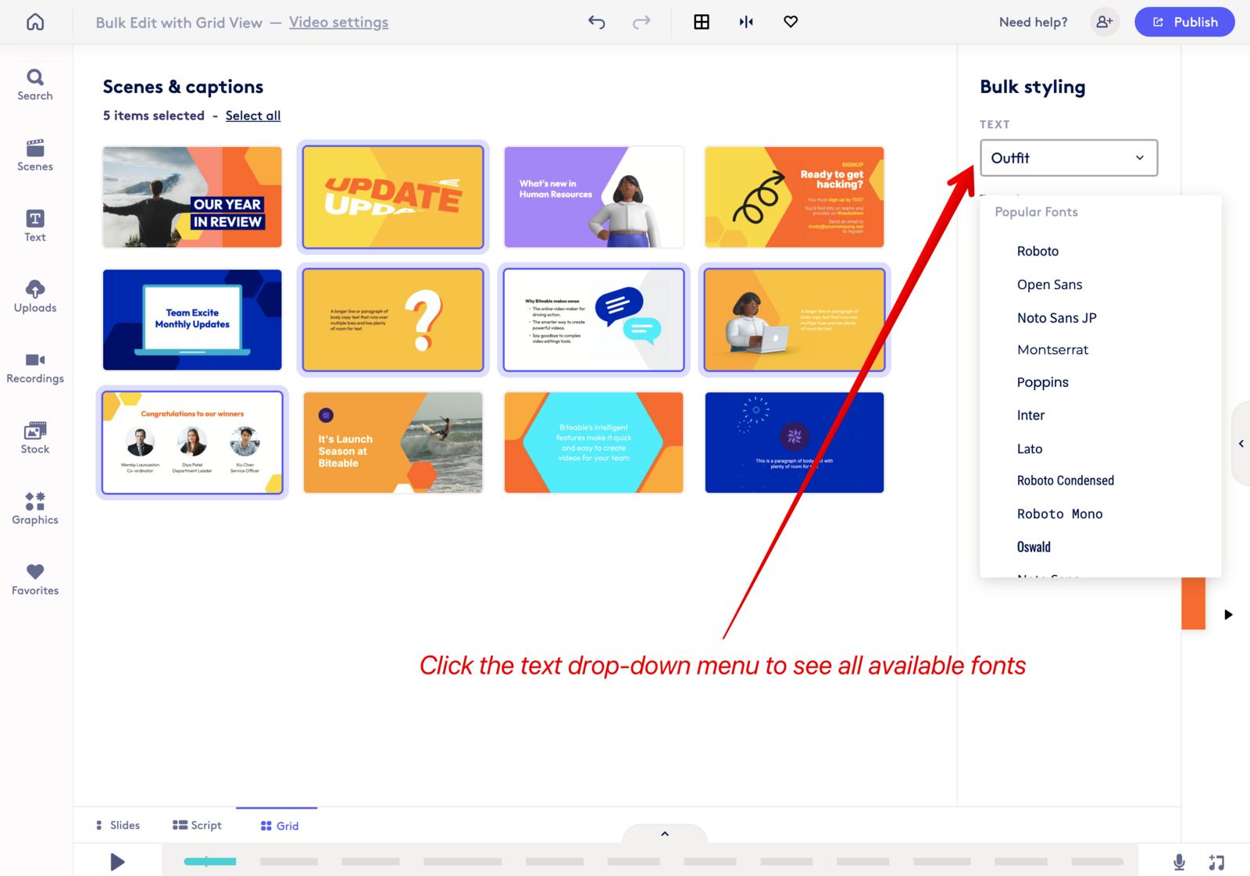1250x876 pixels.
Task: Click the microphone voice-over icon
Action: pos(1179,862)
